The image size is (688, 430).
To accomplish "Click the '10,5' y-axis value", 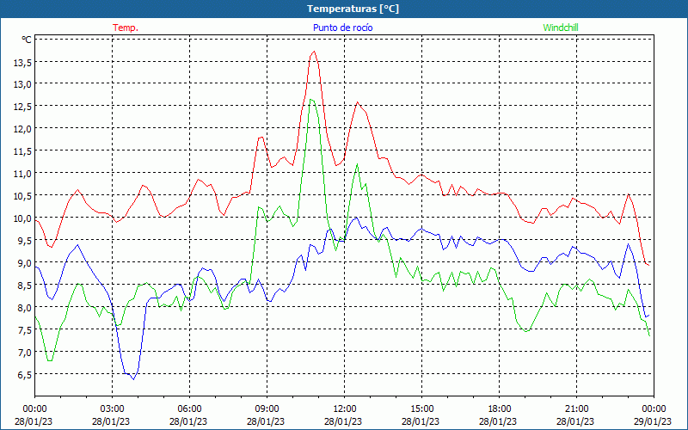I will pyautogui.click(x=22, y=196).
